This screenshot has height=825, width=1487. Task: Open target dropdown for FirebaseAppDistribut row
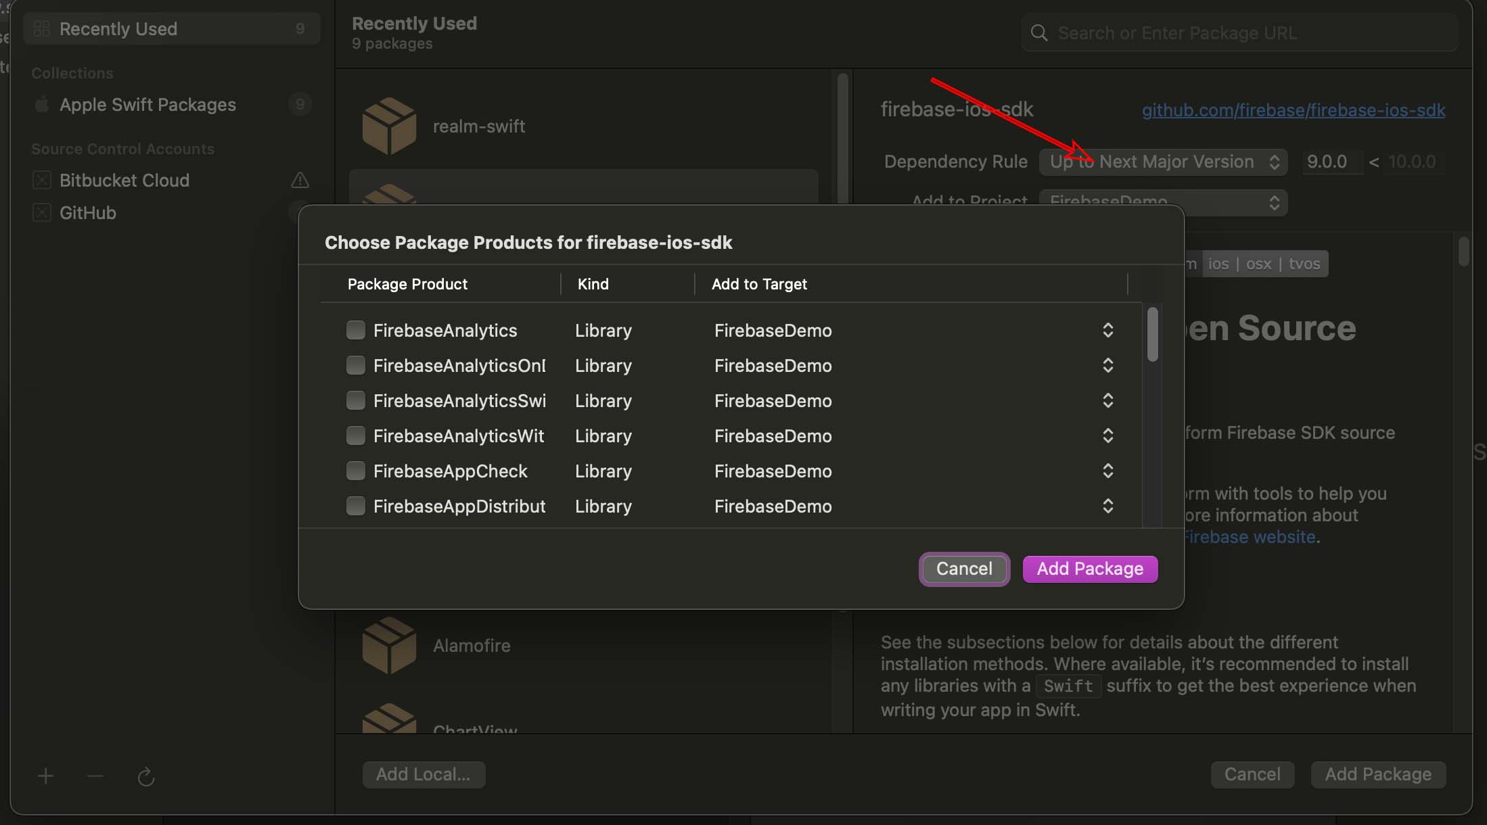1107,506
